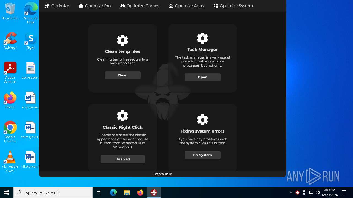
Task: Click the optimizer app taskbar icon
Action: (154, 193)
